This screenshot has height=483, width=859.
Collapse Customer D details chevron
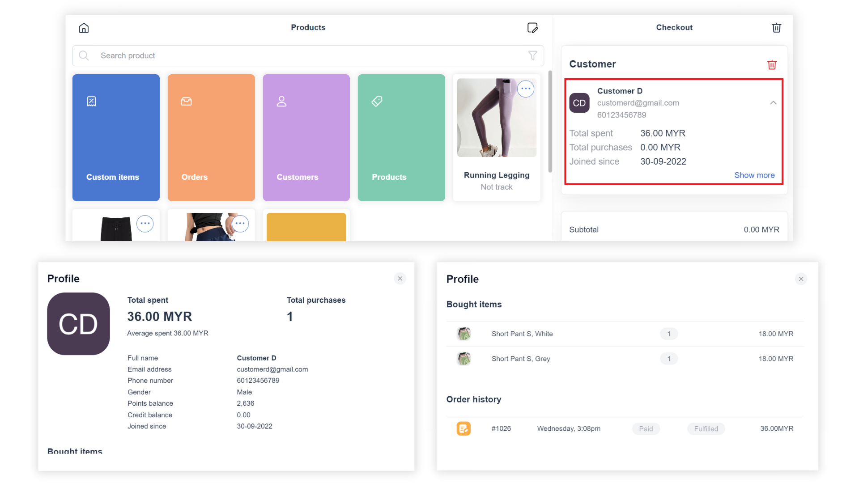click(773, 103)
